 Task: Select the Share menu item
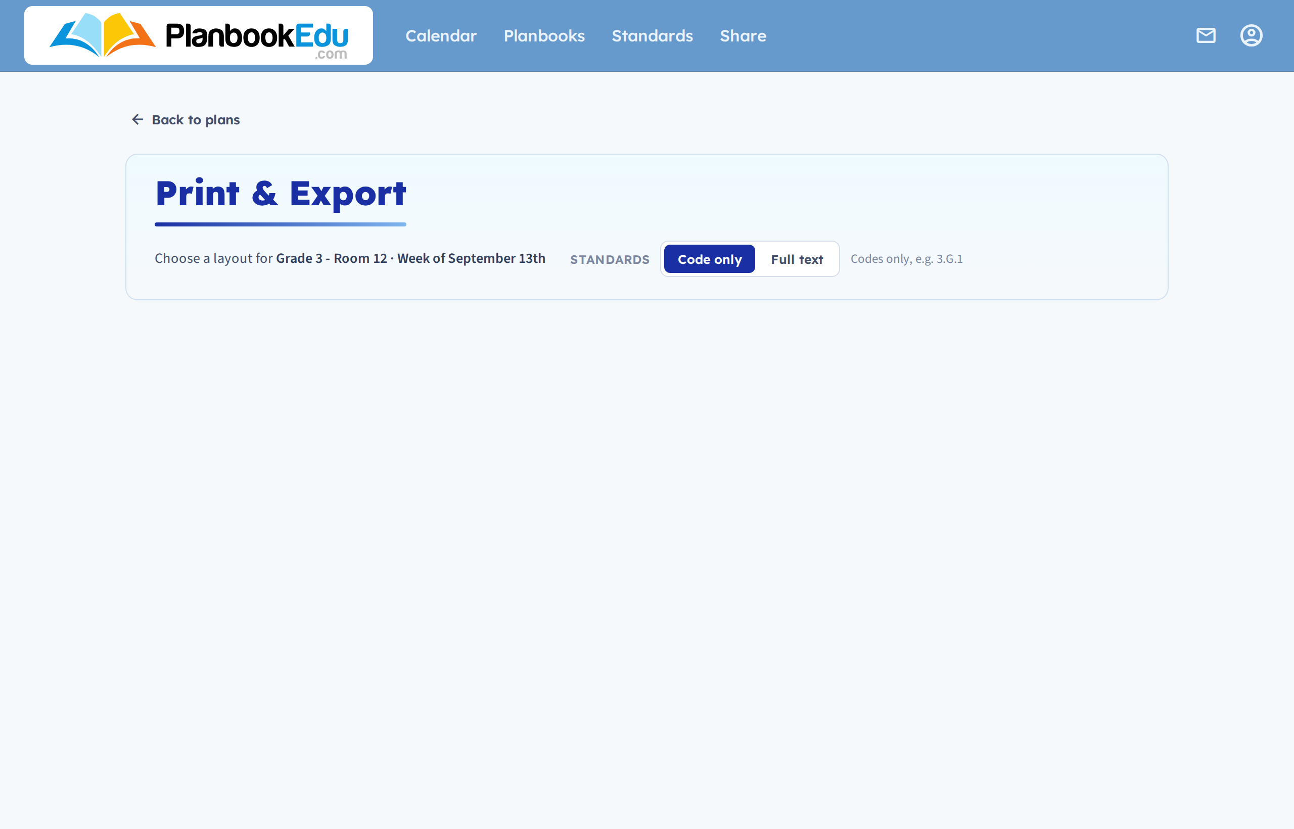point(743,35)
